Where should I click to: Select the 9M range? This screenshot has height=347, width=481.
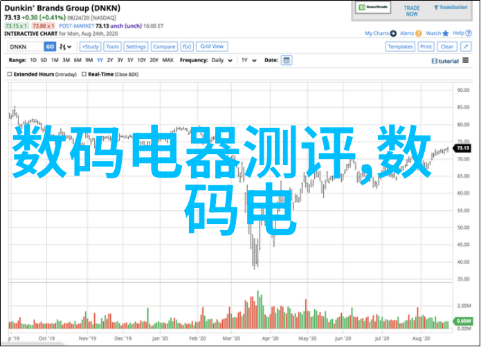click(x=89, y=60)
